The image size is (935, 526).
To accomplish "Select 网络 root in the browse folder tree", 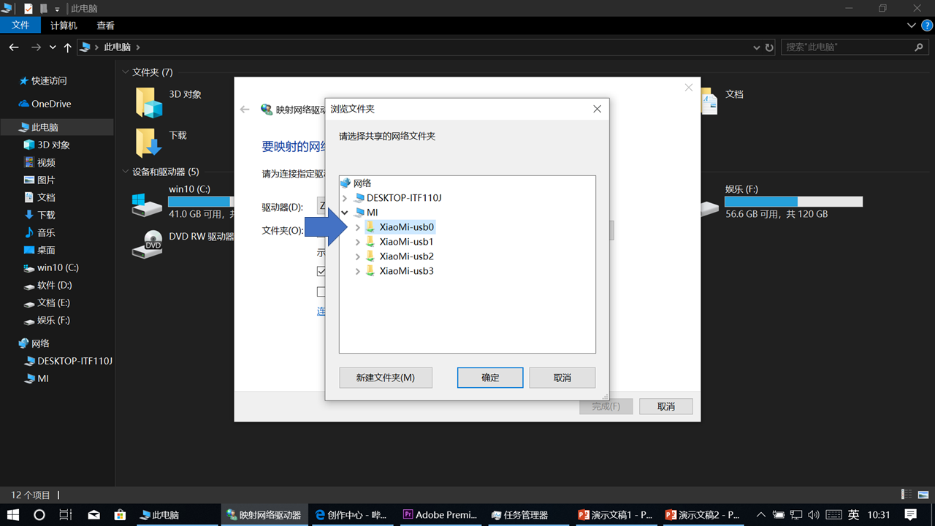I will (x=356, y=183).
